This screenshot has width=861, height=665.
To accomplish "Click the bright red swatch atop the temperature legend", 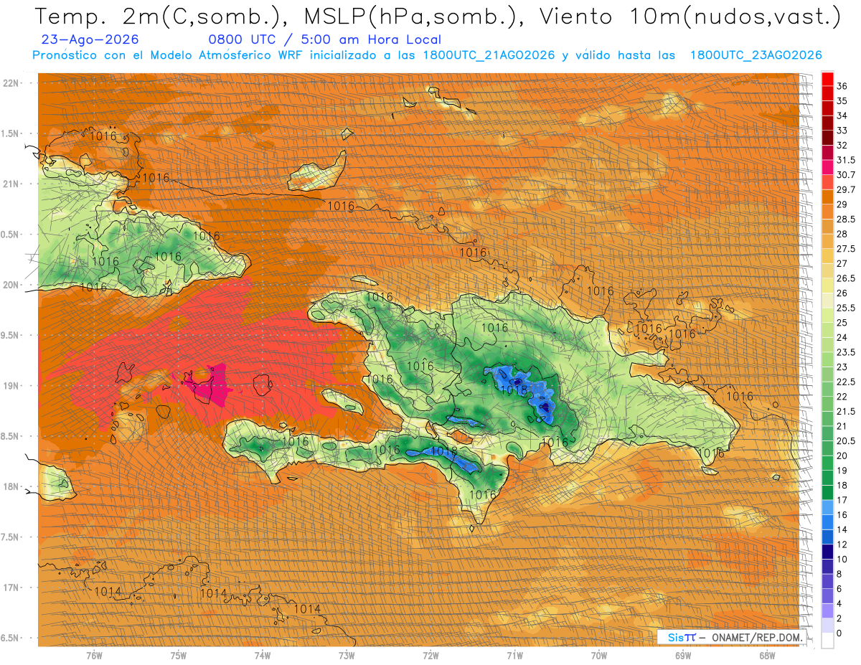I will click(x=827, y=78).
